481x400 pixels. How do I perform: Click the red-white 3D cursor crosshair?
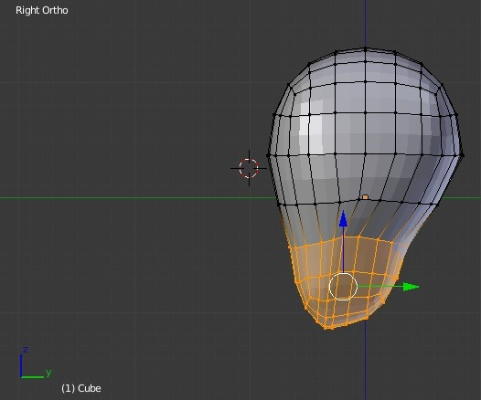tap(249, 168)
